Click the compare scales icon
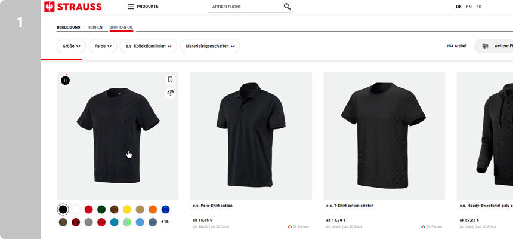 (x=170, y=93)
